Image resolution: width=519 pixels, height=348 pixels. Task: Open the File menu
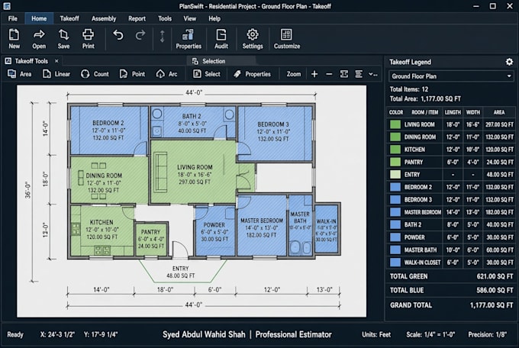coord(12,18)
